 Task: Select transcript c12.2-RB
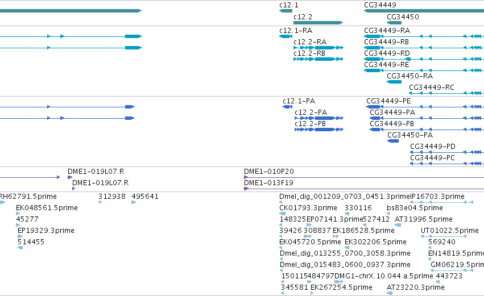[x=318, y=59]
